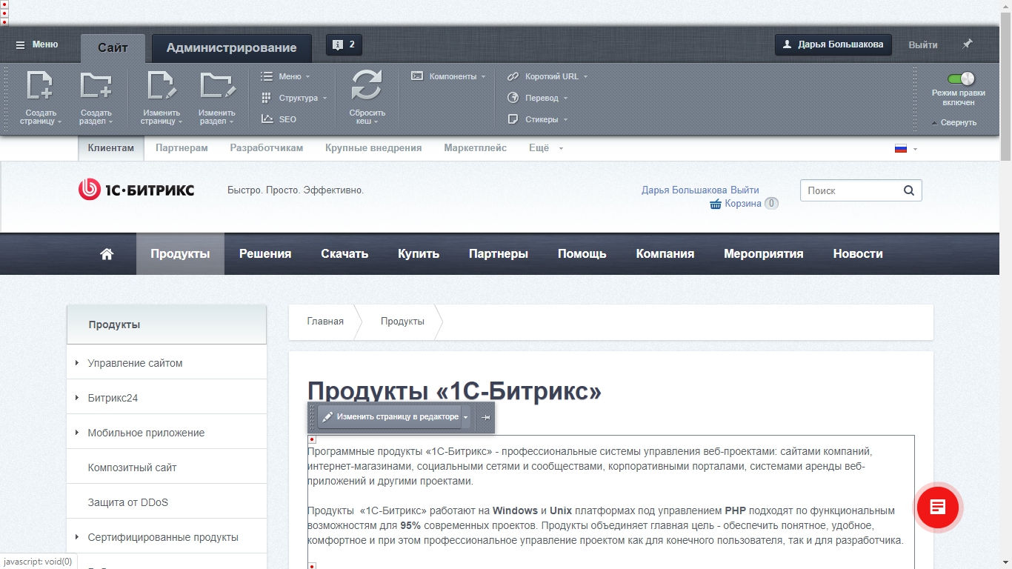Screen dimensions: 1012x569
Task: Click the magnifier search button
Action: point(909,190)
